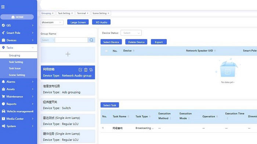The width and height of the screenshot is (257, 144).
Task: Click the Reports icon
Action: (x=3, y=104)
